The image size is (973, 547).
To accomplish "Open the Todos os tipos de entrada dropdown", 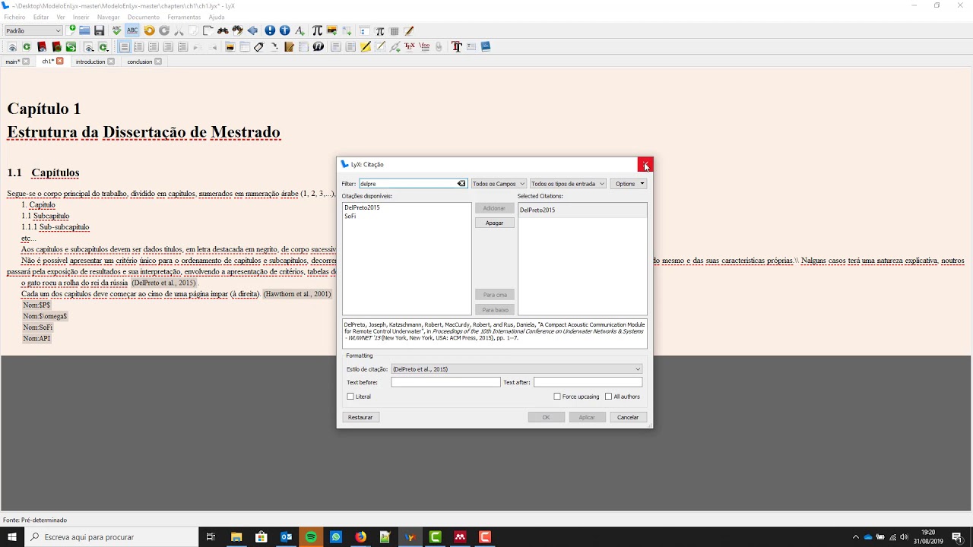I will pyautogui.click(x=568, y=184).
